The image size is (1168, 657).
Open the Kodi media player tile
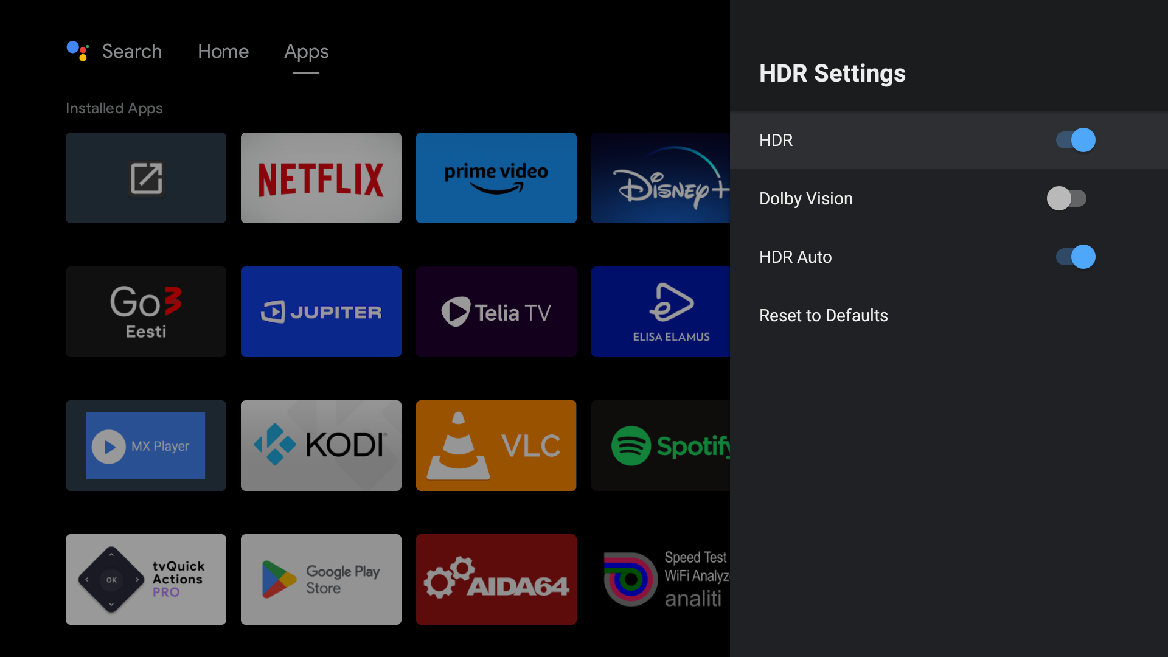pyautogui.click(x=321, y=445)
